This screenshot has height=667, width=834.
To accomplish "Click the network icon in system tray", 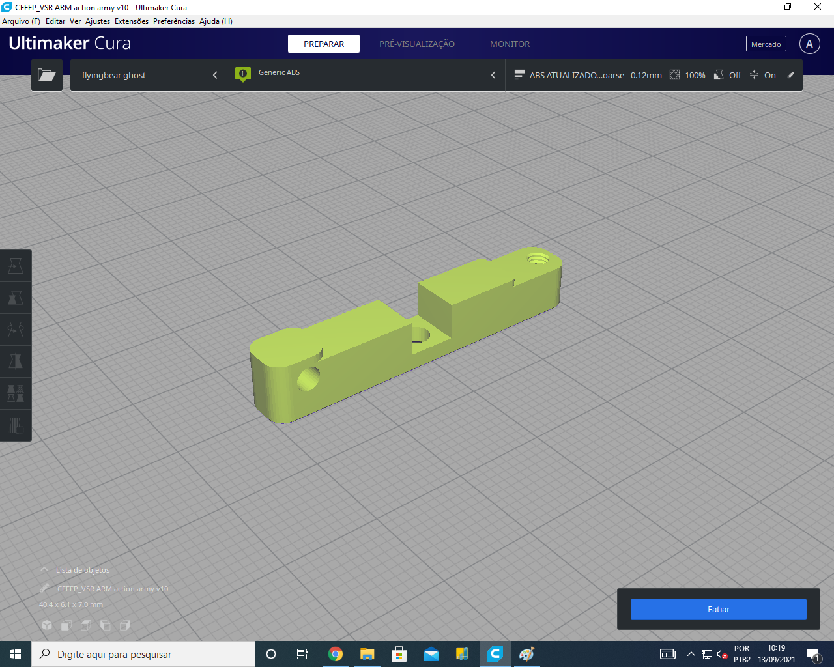I will 707,654.
